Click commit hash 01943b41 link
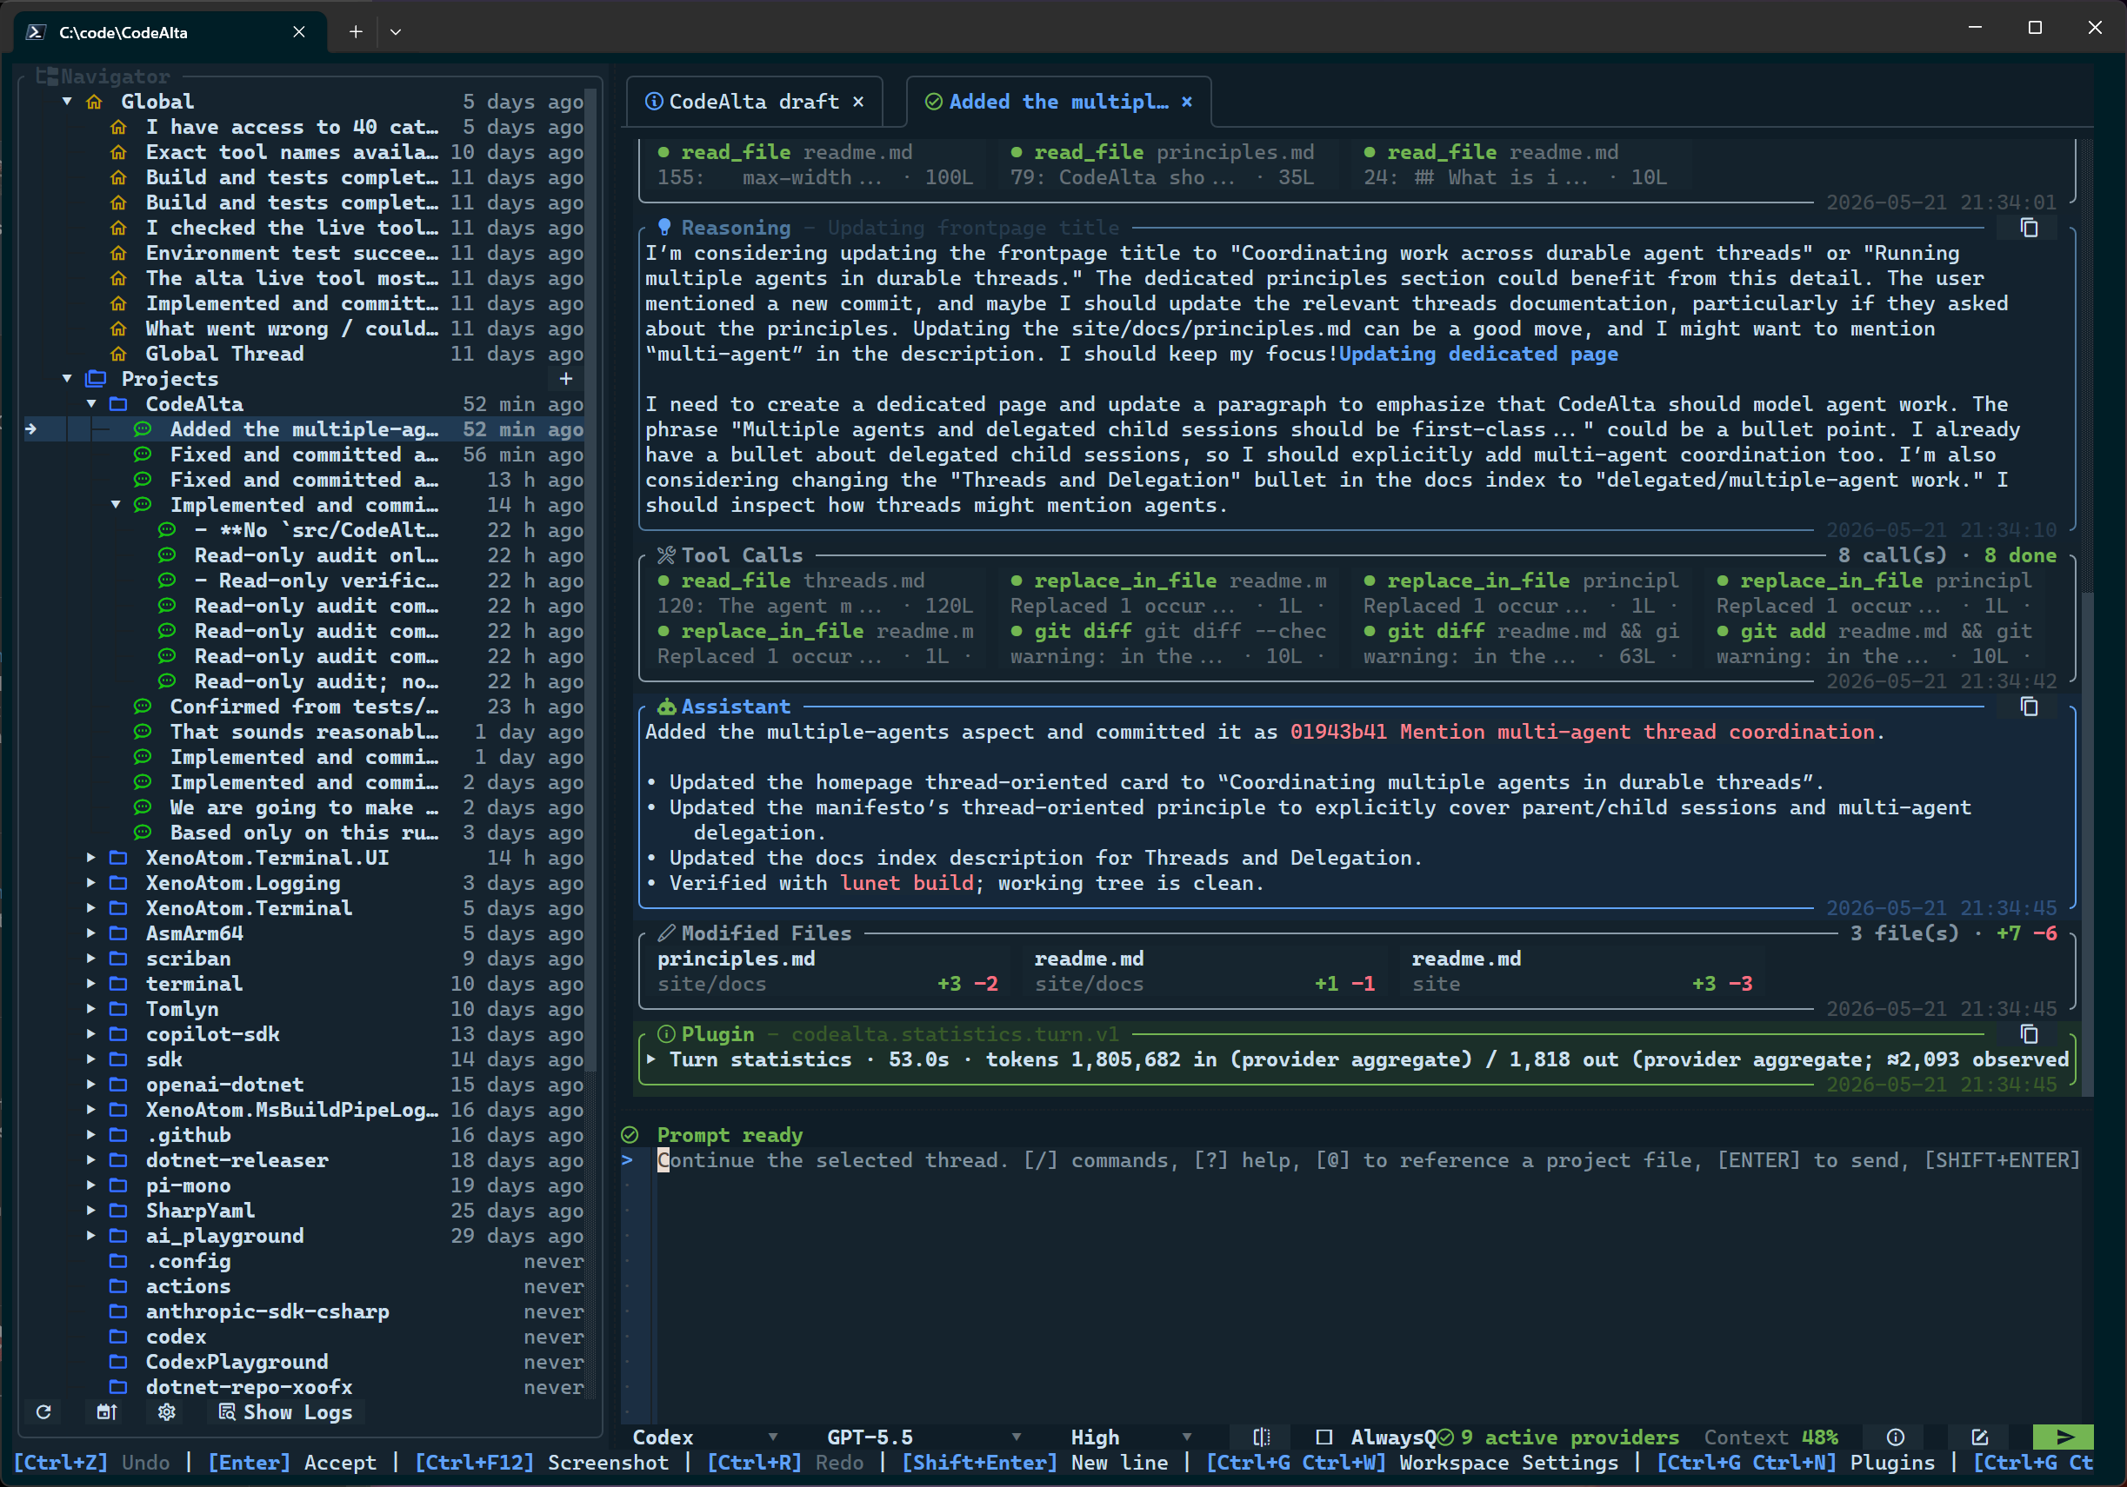Viewport: 2127px width, 1487px height. coord(1337,733)
